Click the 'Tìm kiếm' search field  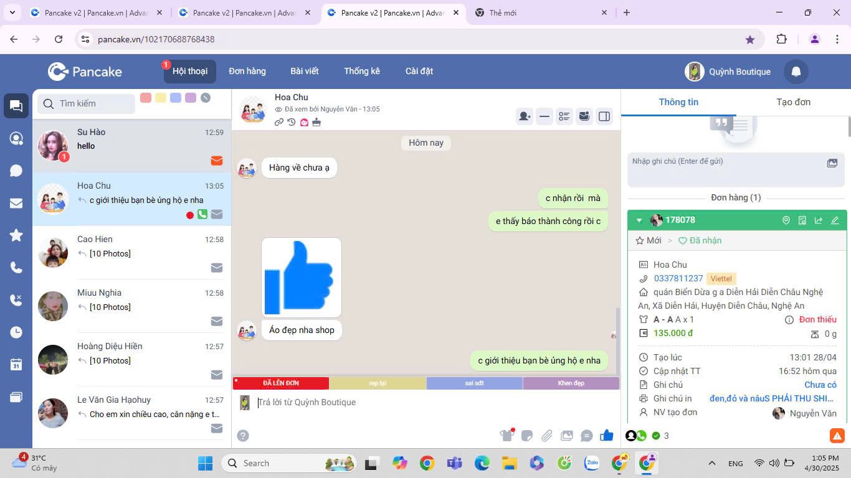click(x=93, y=103)
